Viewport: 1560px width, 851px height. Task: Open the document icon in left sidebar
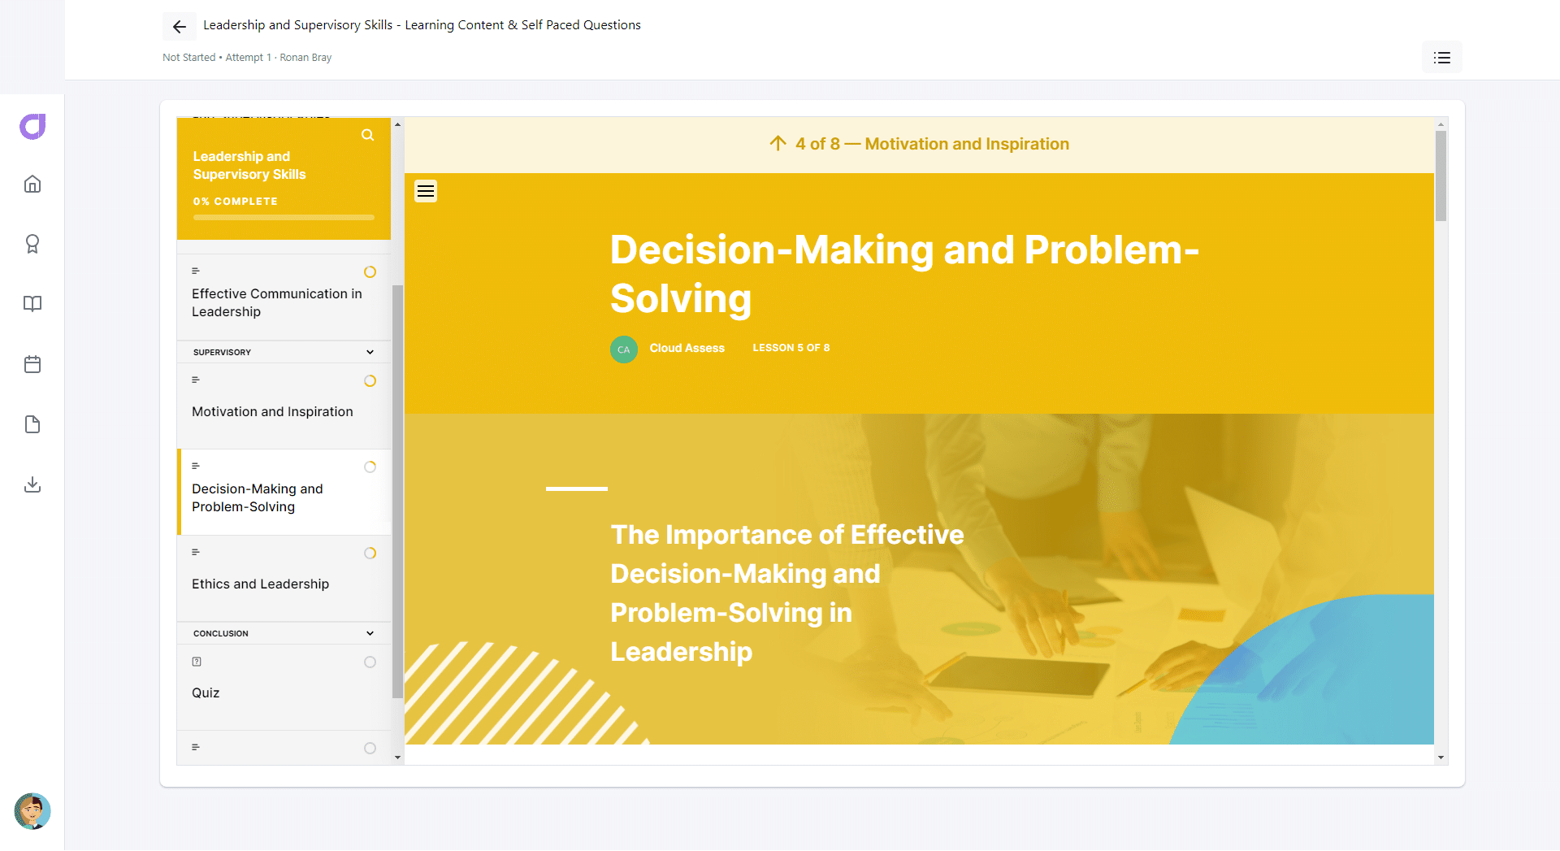[32, 424]
